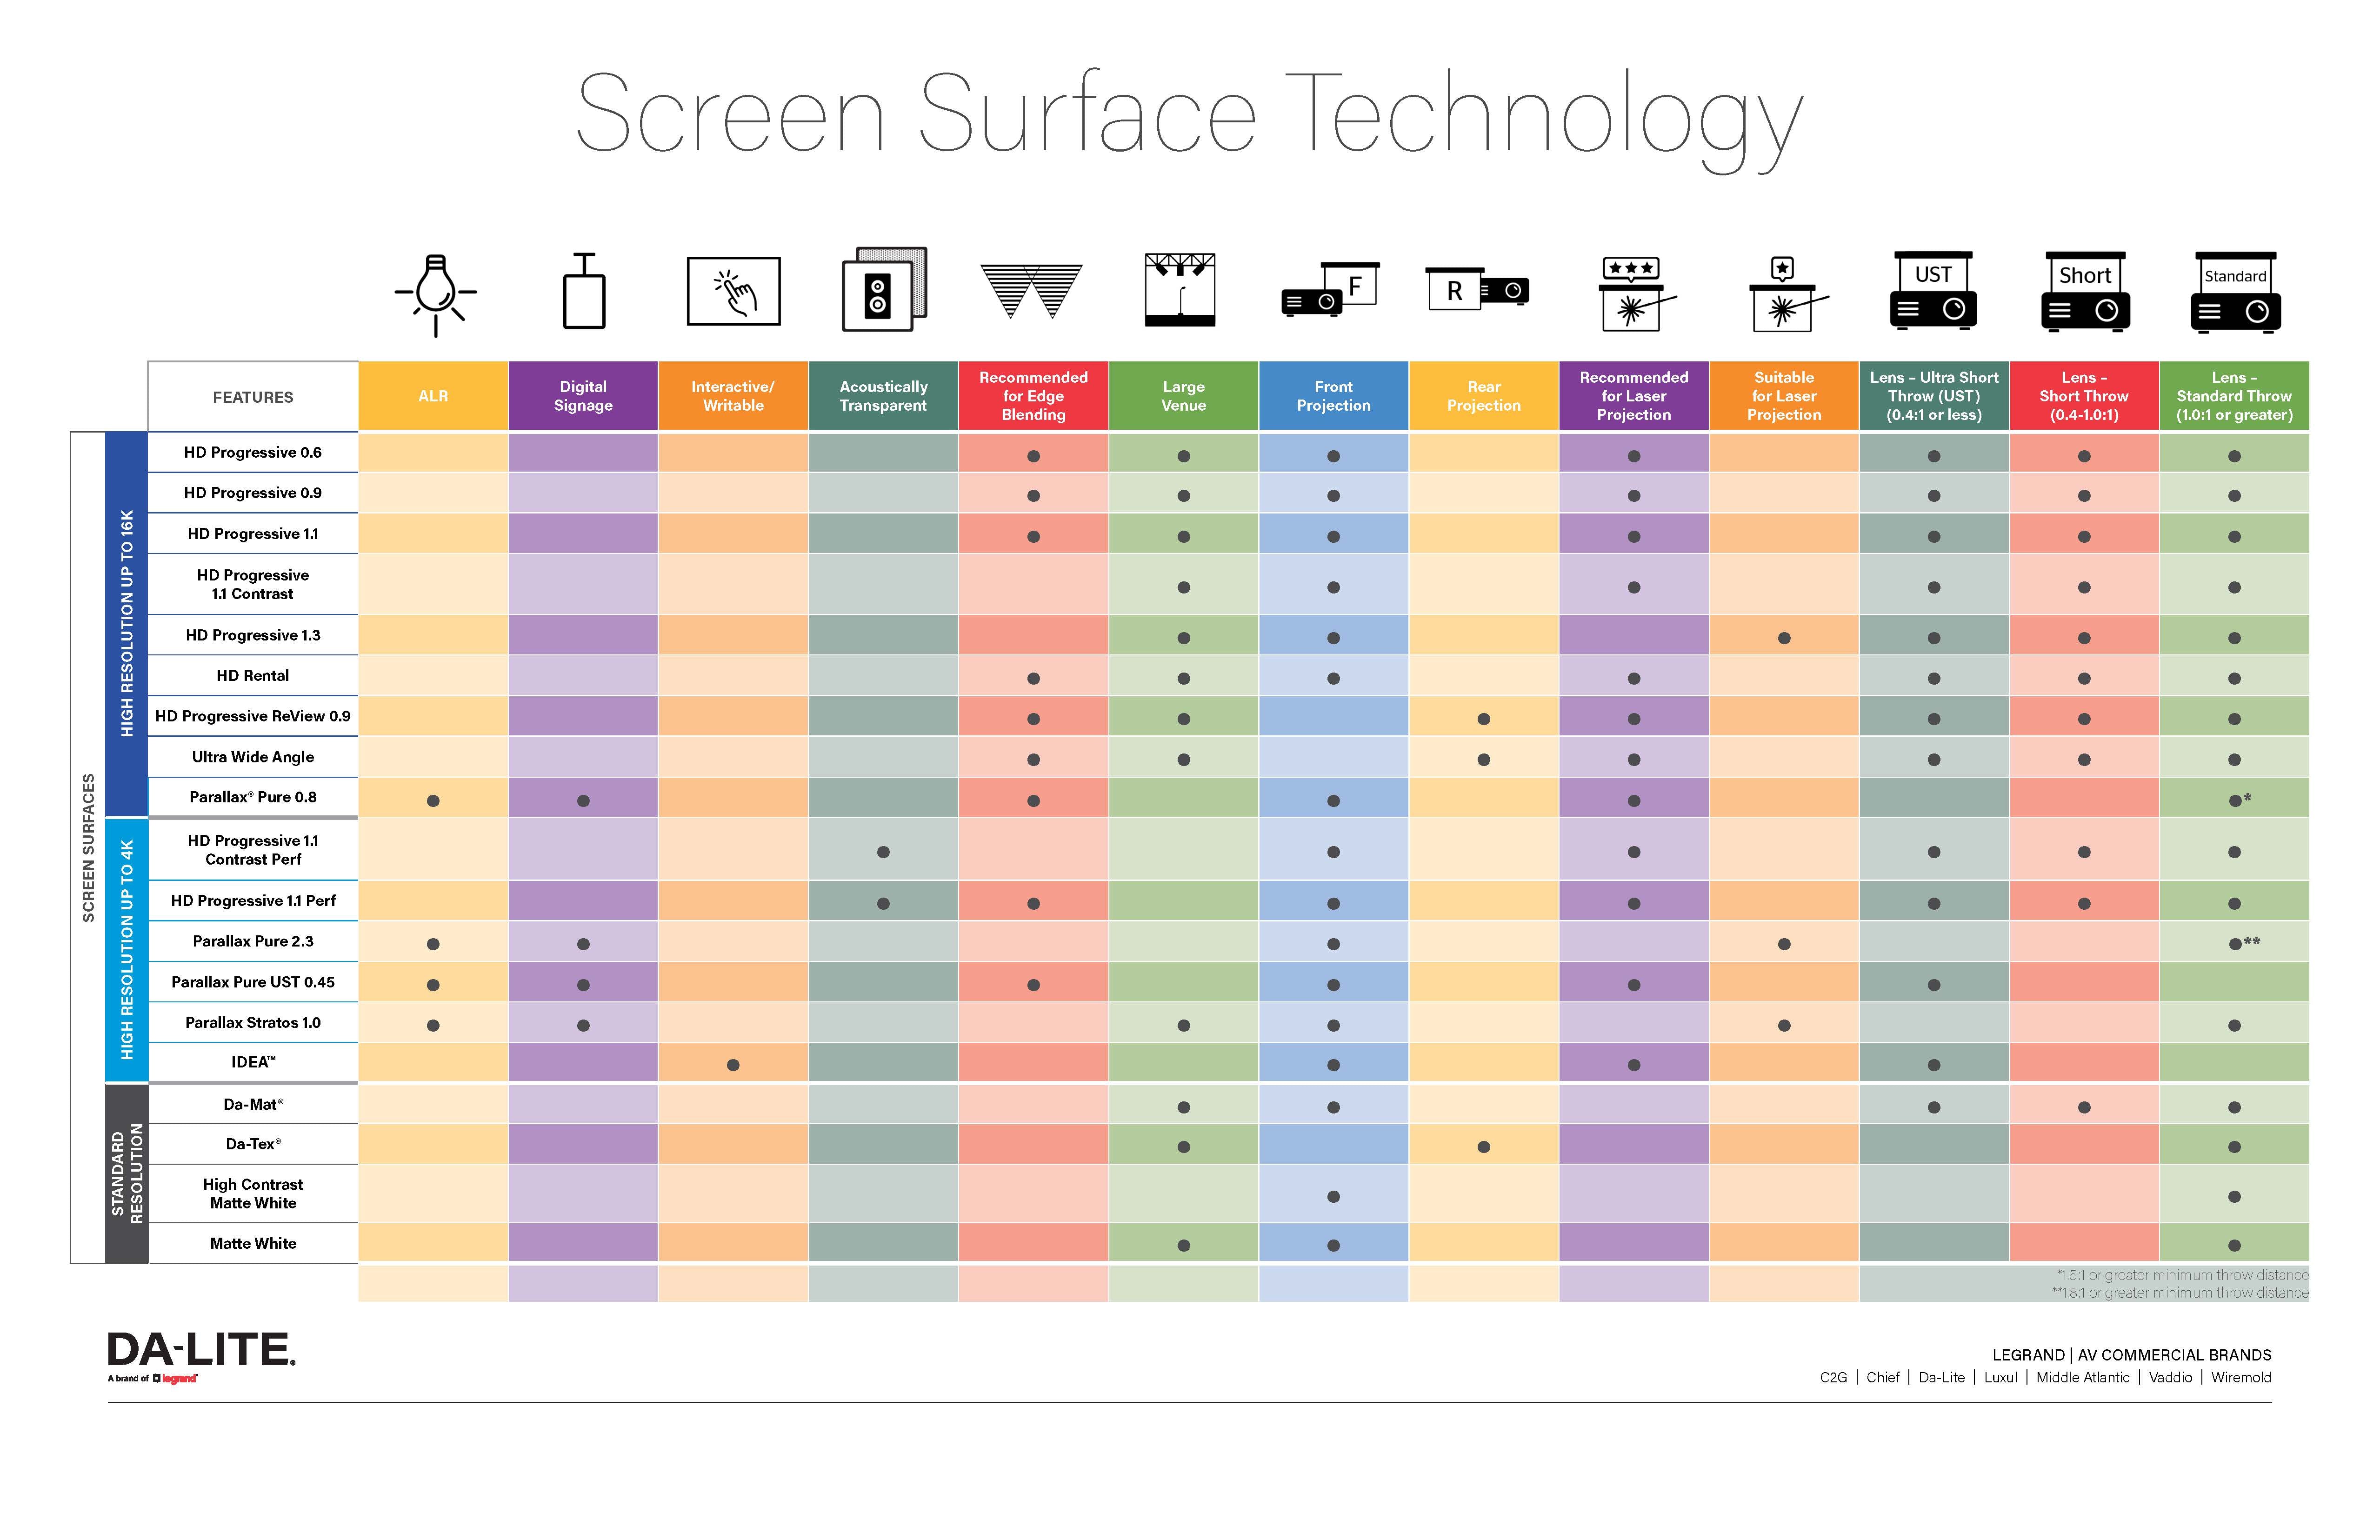The width and height of the screenshot is (2380, 1540).
Task: Click the Recommended for Edge Blending icon
Action: 1032,295
